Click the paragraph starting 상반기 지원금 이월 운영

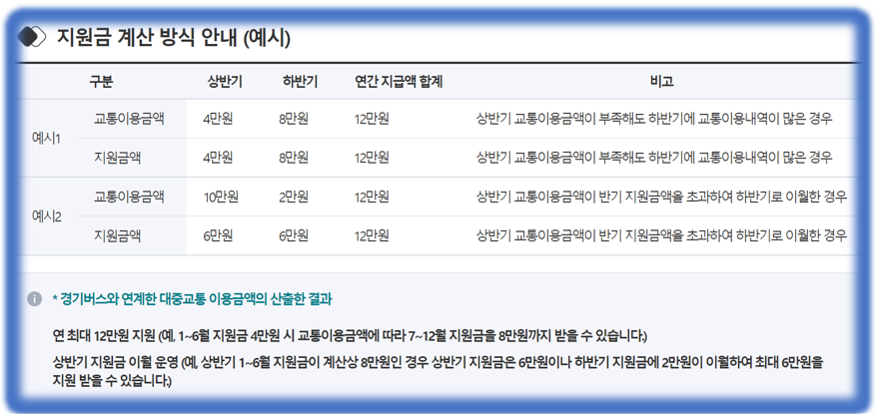click(x=438, y=371)
